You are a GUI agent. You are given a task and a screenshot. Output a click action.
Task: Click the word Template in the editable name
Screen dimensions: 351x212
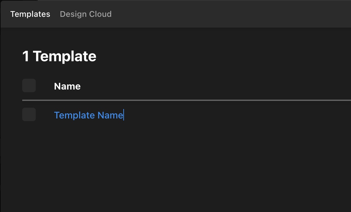(x=74, y=115)
